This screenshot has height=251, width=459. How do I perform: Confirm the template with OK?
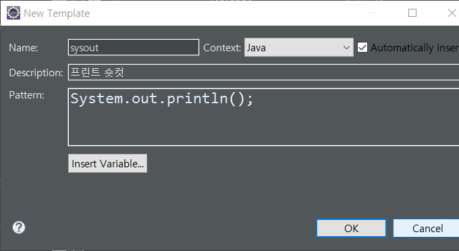(351, 228)
